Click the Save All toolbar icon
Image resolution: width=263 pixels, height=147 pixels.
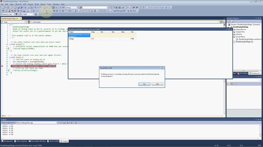(21, 7)
